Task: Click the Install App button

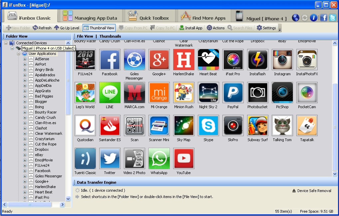Action: point(191,28)
